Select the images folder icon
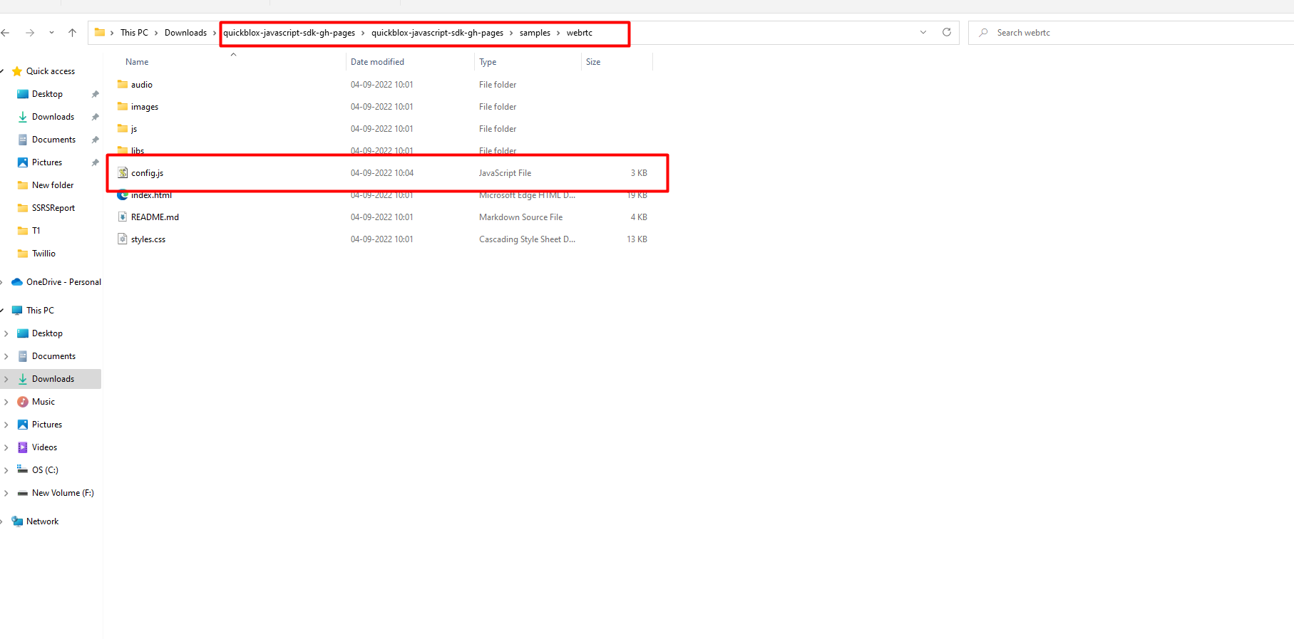The height and width of the screenshot is (639, 1294). tap(123, 106)
